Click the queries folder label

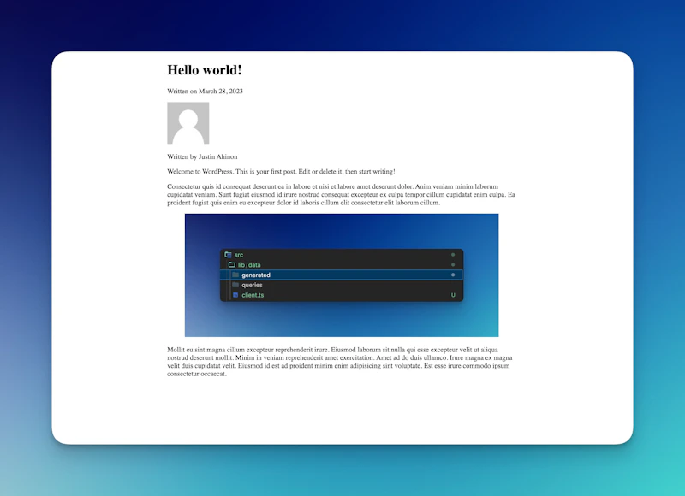(252, 285)
